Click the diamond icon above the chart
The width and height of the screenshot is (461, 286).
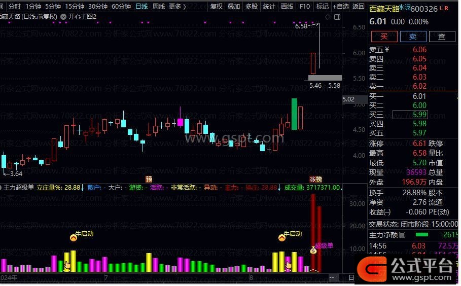[328, 17]
